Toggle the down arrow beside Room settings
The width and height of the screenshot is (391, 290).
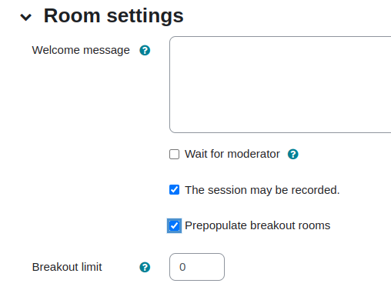tap(25, 18)
